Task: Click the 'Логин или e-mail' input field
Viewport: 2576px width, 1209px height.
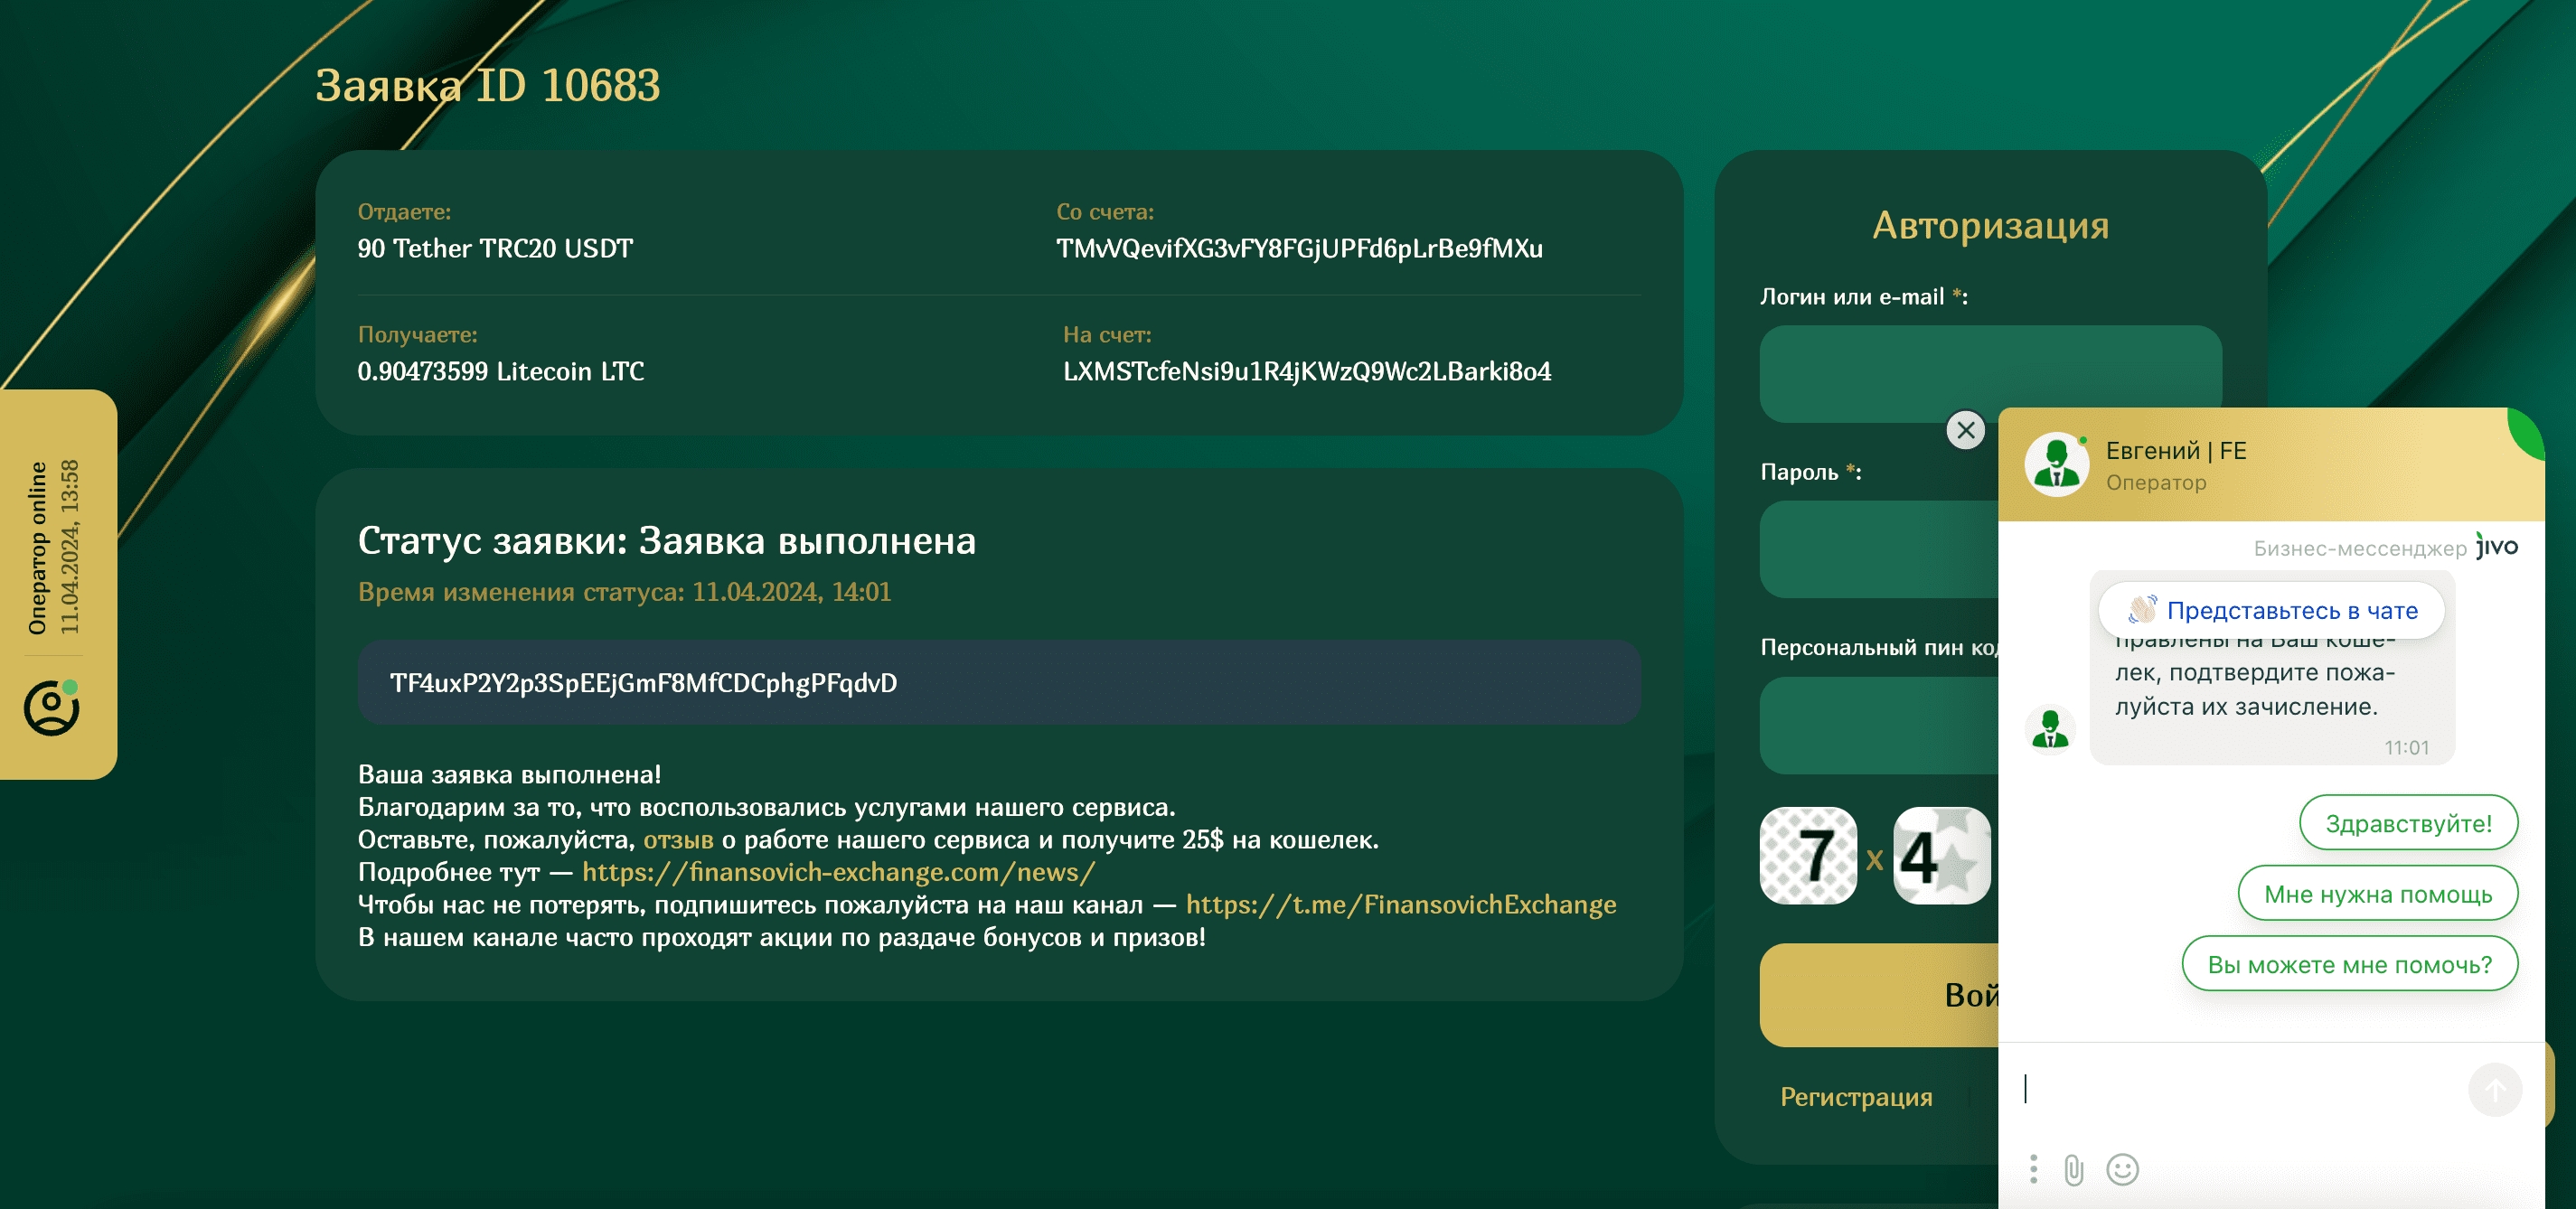Action: (x=1990, y=373)
